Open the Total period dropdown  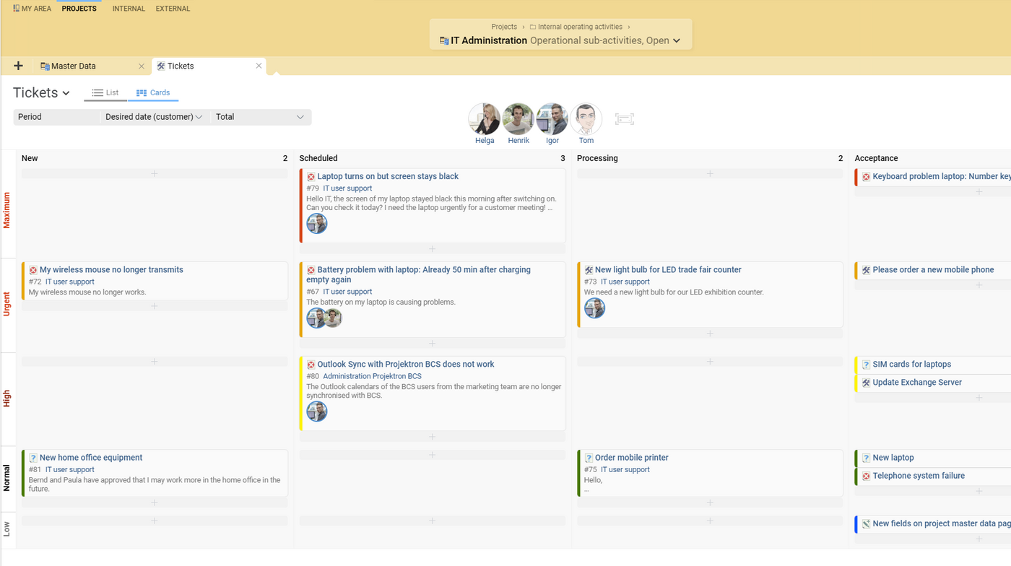261,117
